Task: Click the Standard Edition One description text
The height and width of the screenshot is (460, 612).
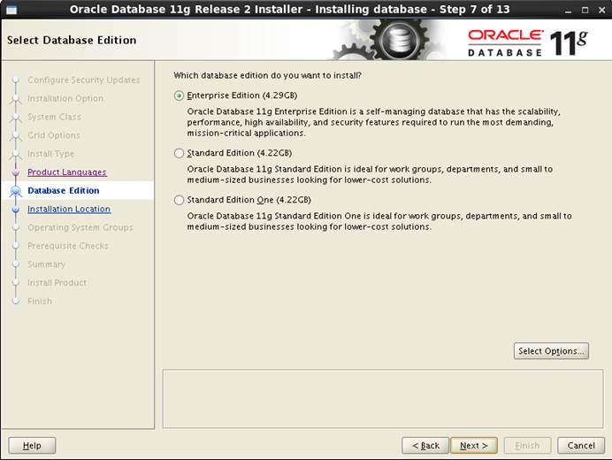Action: point(379,221)
